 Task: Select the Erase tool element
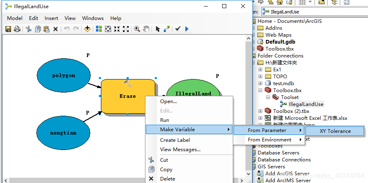pyautogui.click(x=128, y=96)
